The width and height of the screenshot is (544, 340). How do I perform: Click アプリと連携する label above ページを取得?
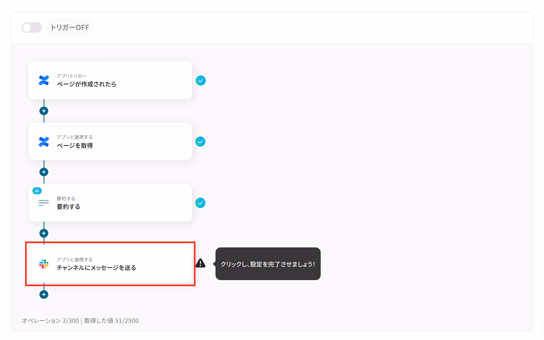click(75, 137)
